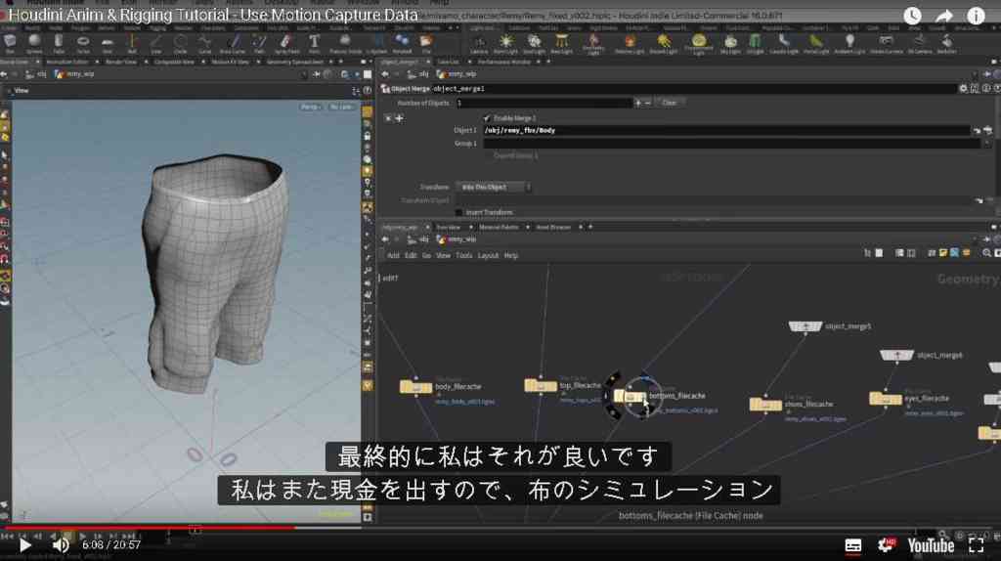Image resolution: width=1001 pixels, height=561 pixels.
Task: Select the Box shelf tool
Action: (x=10, y=43)
